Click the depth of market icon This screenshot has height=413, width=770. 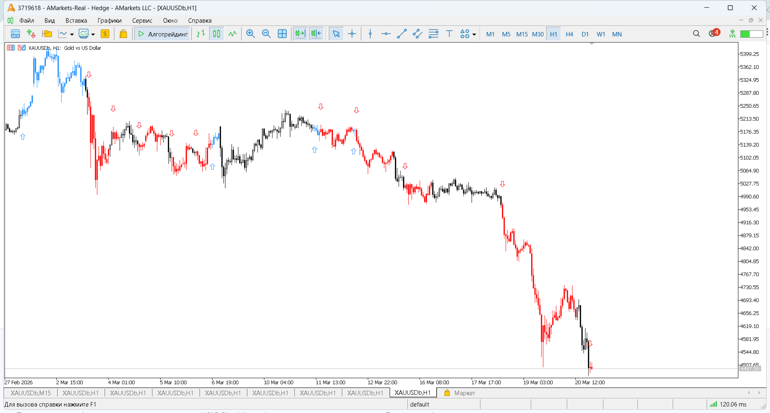(x=21, y=48)
